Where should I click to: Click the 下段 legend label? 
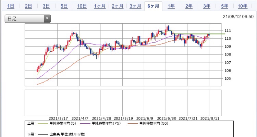tap(31, 135)
